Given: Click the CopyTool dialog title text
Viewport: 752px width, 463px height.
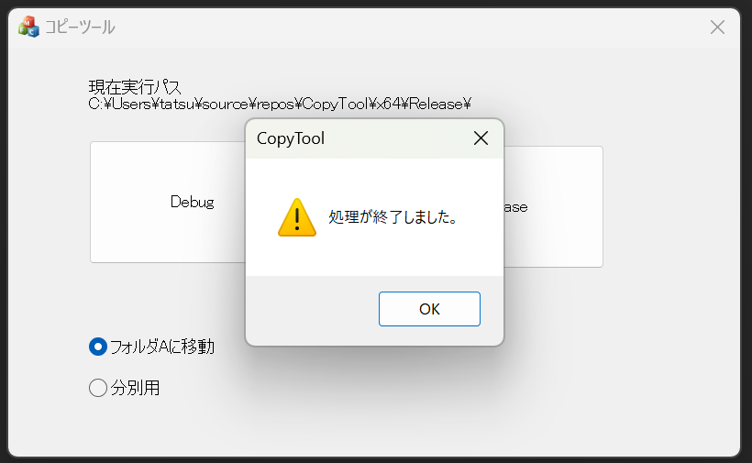Looking at the screenshot, I should [x=291, y=138].
